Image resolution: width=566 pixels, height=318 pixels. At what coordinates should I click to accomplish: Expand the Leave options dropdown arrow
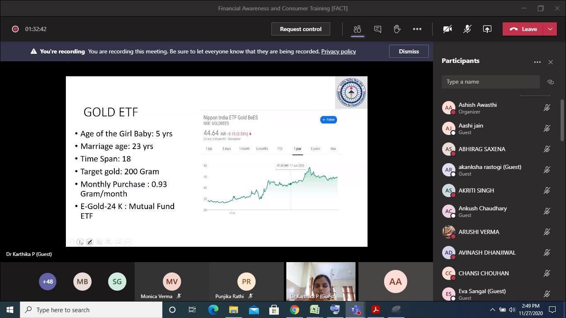click(550, 29)
